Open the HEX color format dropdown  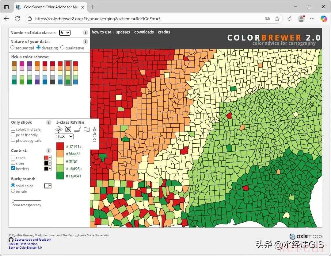click(x=64, y=136)
